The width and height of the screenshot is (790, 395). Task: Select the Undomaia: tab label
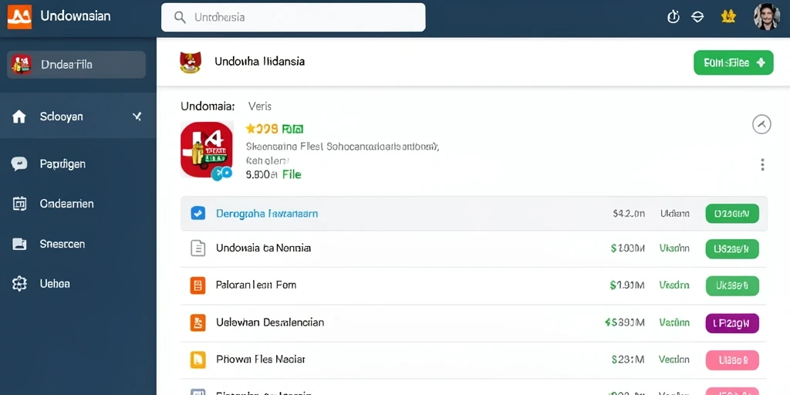tap(208, 106)
